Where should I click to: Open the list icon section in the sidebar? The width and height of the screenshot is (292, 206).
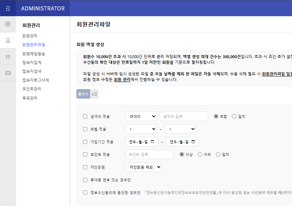click(8, 56)
